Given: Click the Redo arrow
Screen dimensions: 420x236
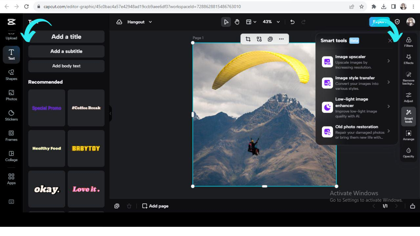Looking at the screenshot, I should point(304,22).
